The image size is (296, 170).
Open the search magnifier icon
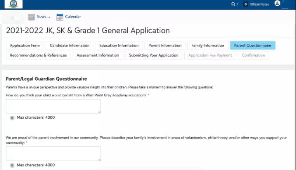(233, 4)
